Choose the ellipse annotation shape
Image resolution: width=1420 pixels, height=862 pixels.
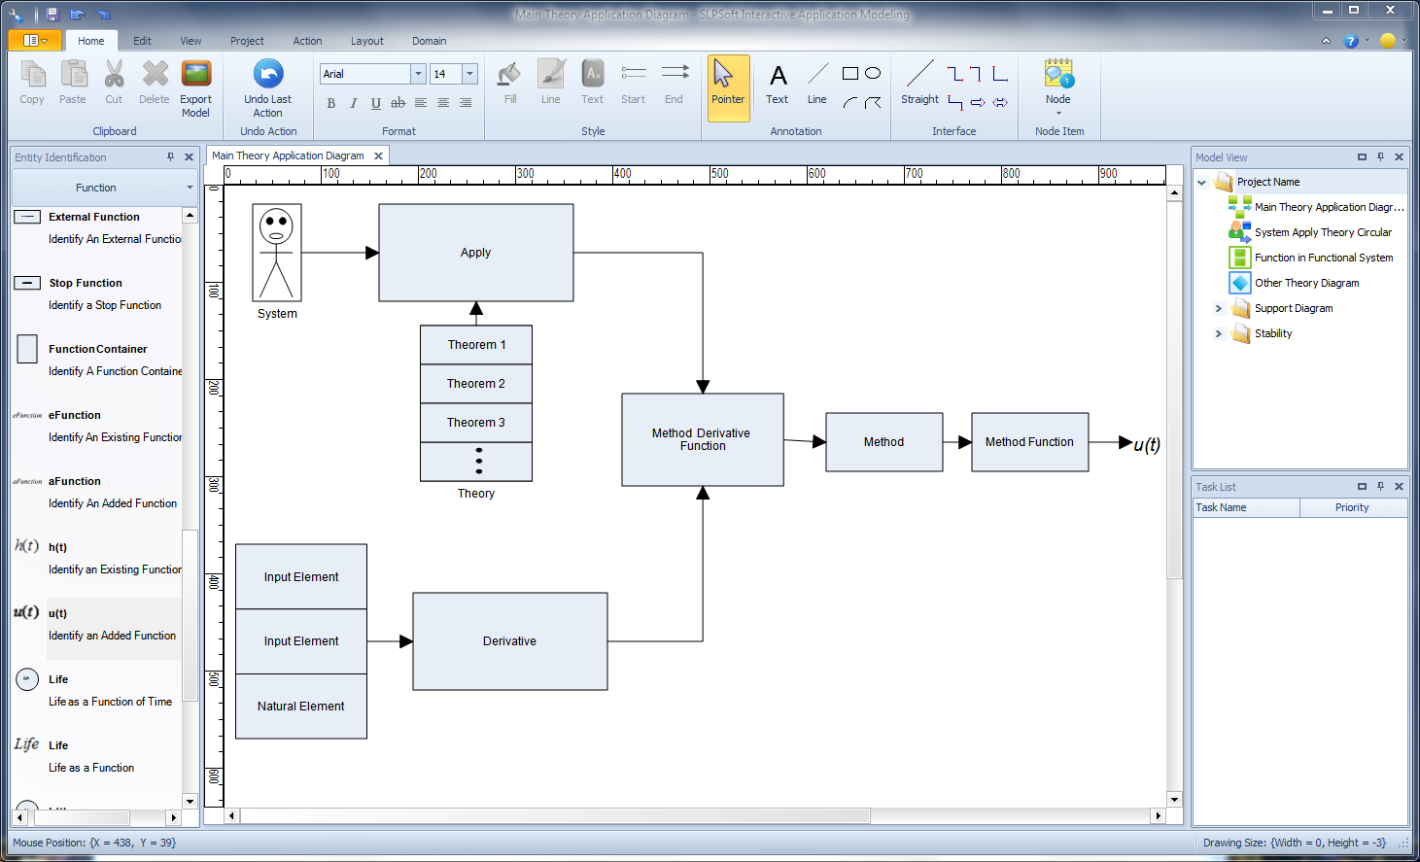click(x=873, y=74)
